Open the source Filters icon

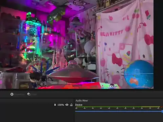pyautogui.click(x=29, y=94)
